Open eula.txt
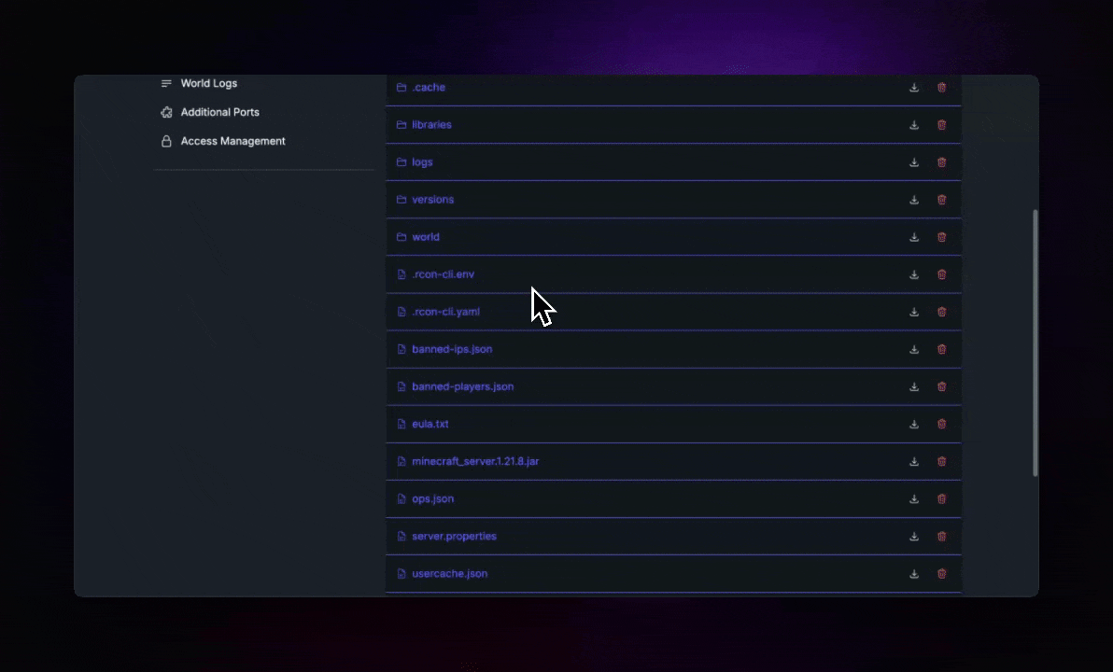 [430, 425]
